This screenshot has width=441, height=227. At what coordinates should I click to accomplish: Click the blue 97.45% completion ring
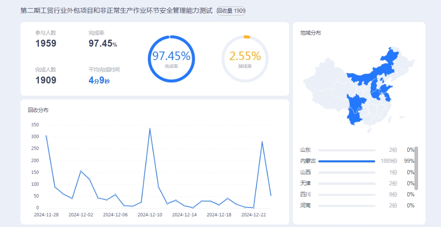171,58
